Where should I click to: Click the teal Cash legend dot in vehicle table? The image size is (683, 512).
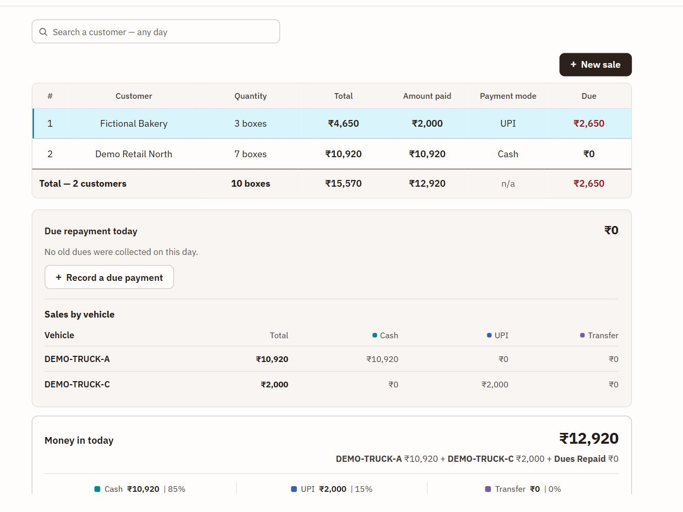(375, 336)
